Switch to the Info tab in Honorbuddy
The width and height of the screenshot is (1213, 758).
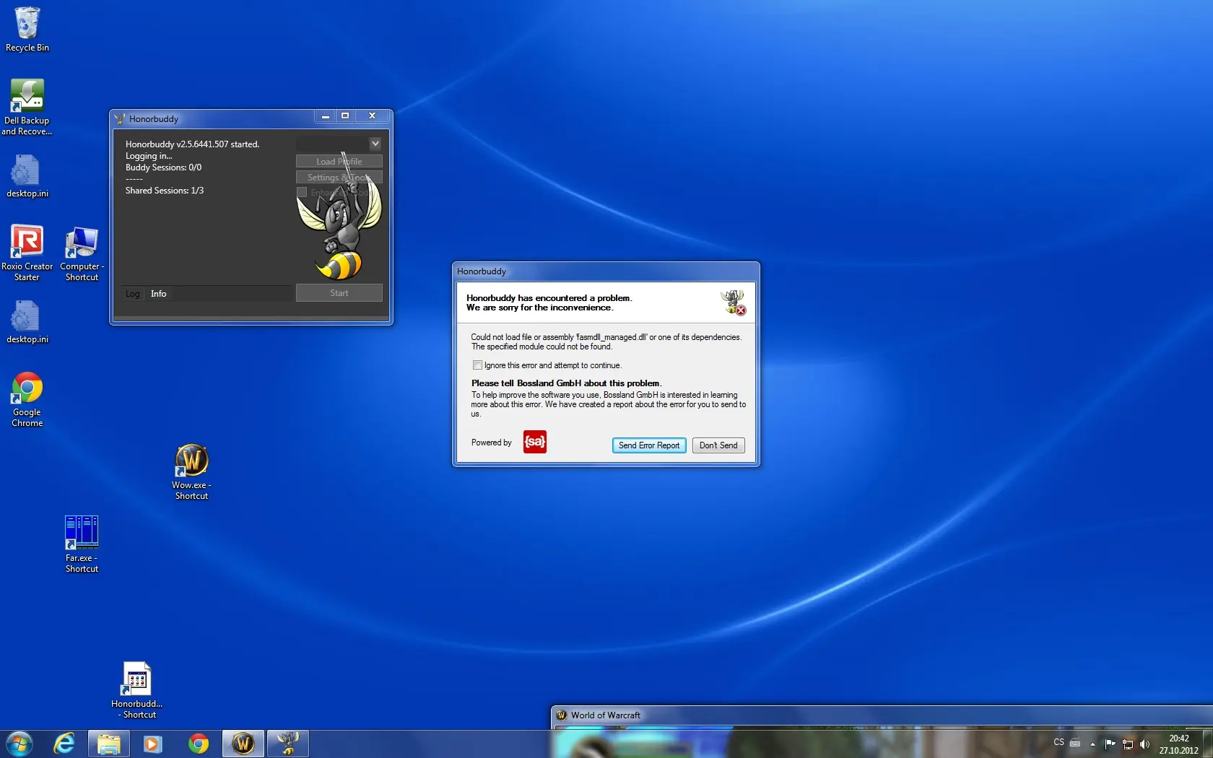[x=159, y=294]
